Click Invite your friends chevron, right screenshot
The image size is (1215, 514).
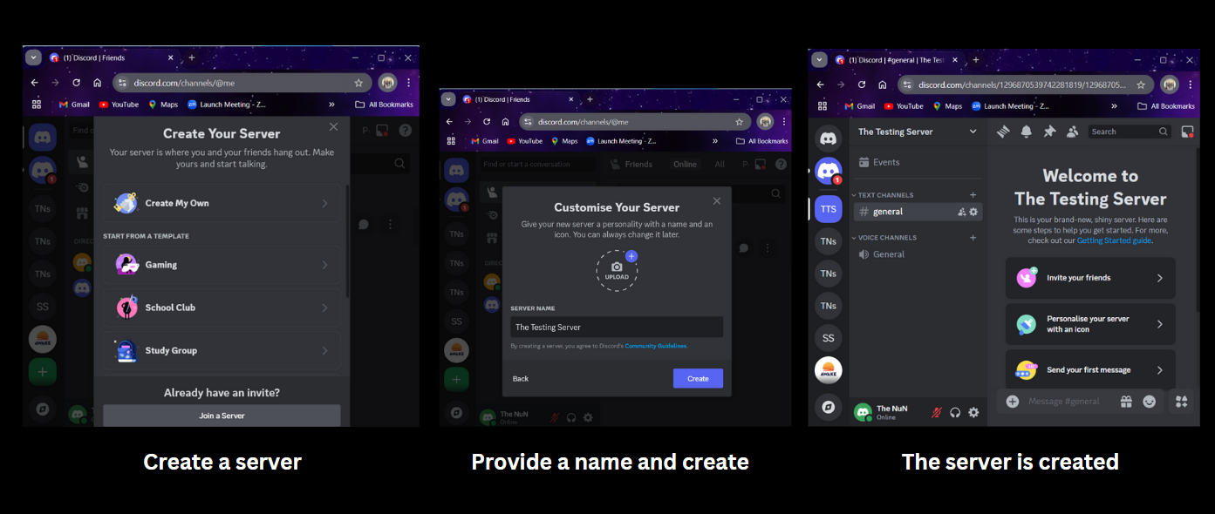click(x=1159, y=278)
